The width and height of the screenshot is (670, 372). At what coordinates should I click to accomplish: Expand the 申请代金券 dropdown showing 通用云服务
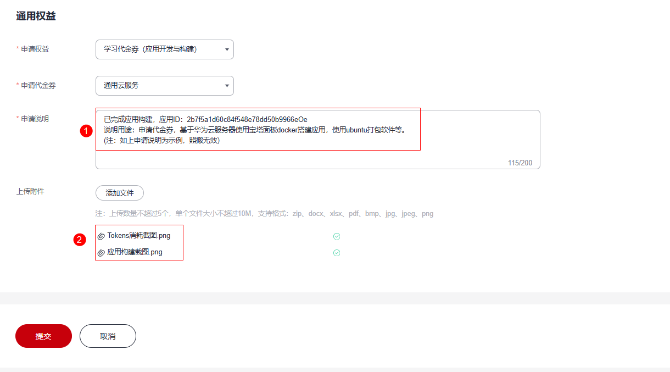click(x=164, y=86)
